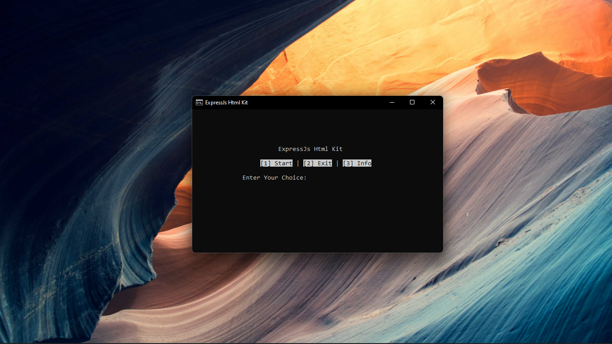This screenshot has width=612, height=344.
Task: Click the ExpressJs Html Kit heading inside console
Action: 310,149
